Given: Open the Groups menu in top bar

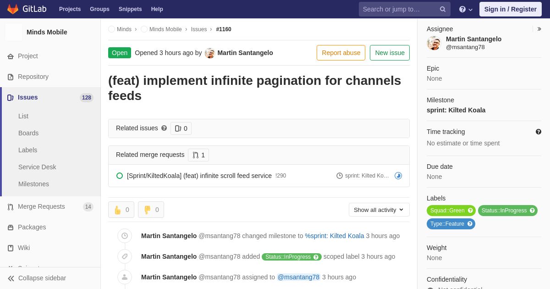Looking at the screenshot, I should 99,9.
